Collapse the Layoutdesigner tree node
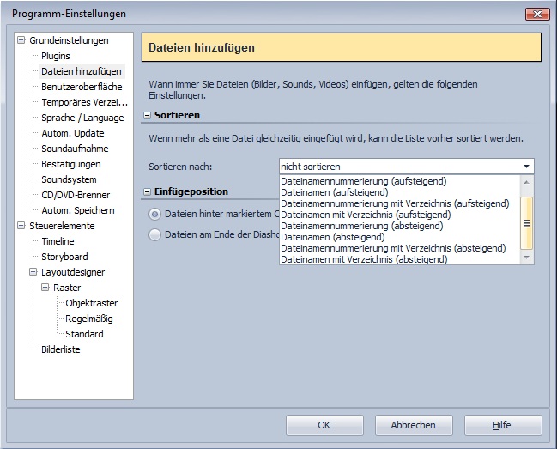The image size is (557, 449). click(33, 272)
